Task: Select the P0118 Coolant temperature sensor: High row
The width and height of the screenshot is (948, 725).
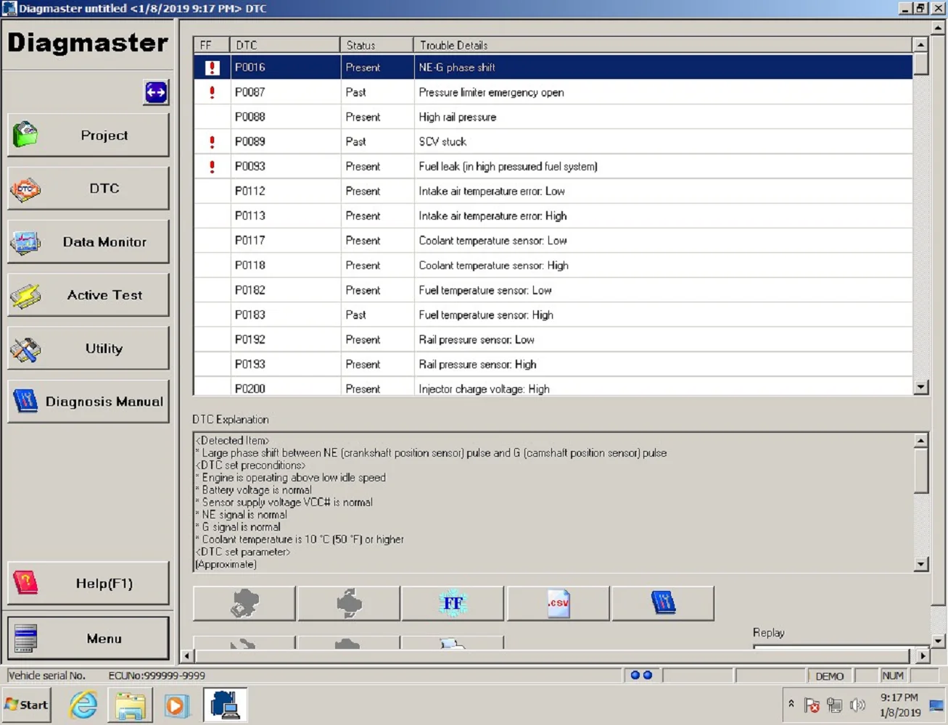Action: [x=553, y=265]
